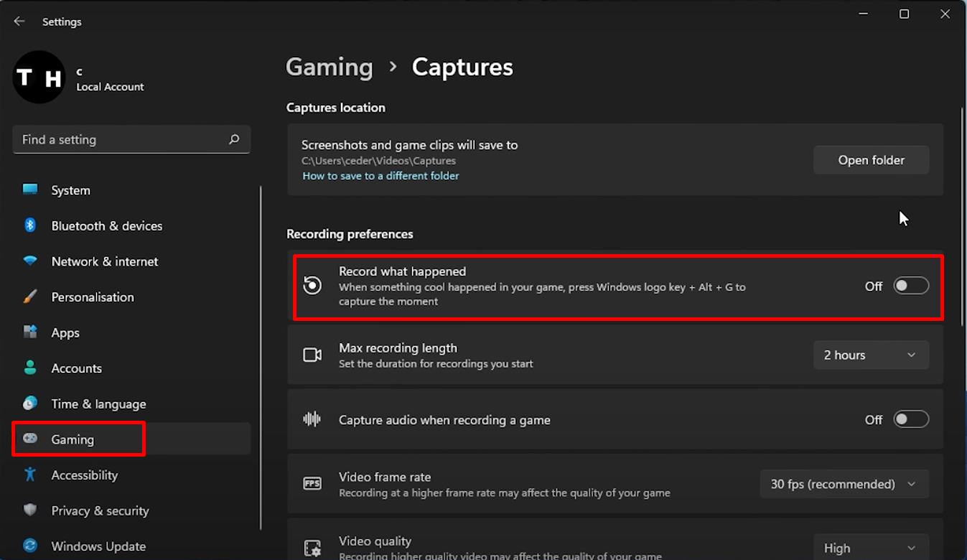Open the Video quality dropdown
967x560 pixels.
click(x=871, y=547)
